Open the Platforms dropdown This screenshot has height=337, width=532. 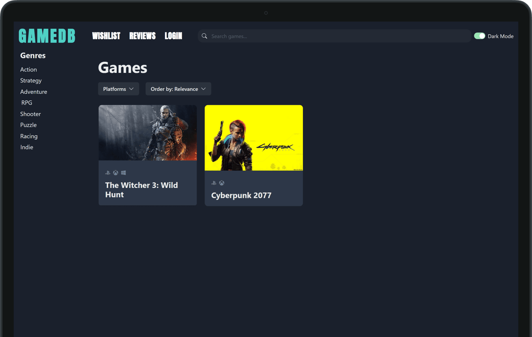tap(119, 89)
